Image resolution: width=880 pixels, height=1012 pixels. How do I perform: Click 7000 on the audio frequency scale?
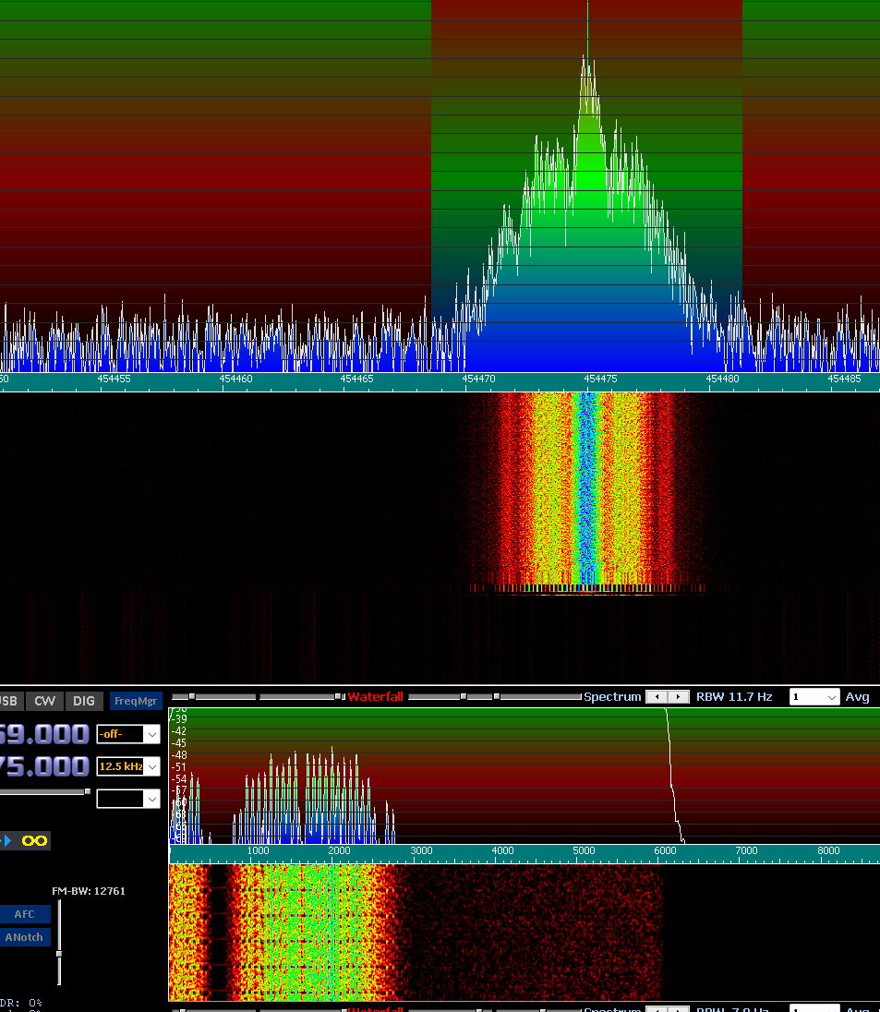pos(746,850)
